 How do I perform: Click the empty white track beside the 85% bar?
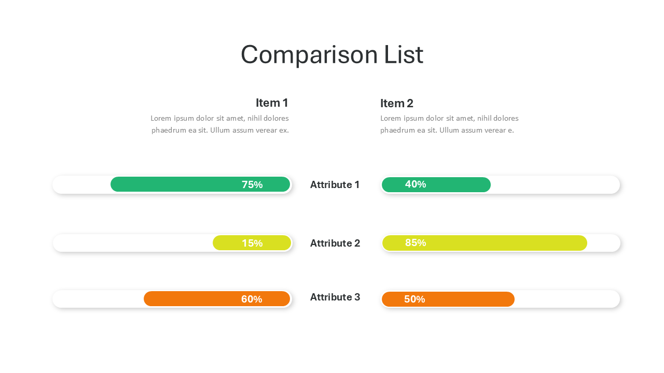click(604, 243)
